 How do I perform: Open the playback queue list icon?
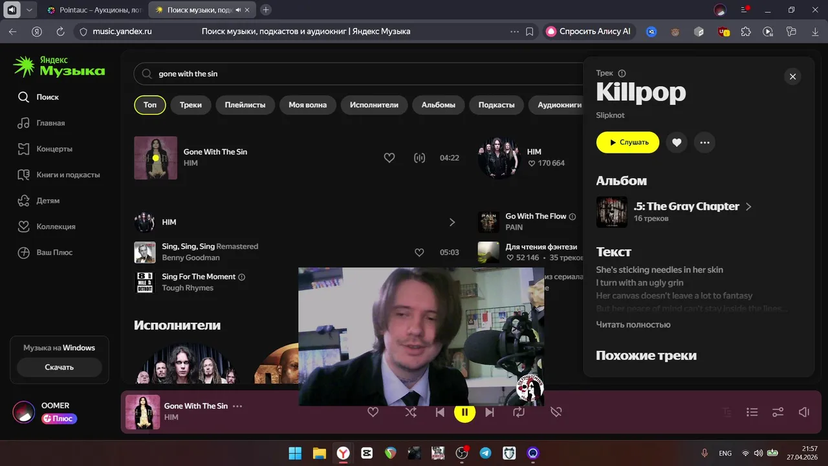(752, 412)
